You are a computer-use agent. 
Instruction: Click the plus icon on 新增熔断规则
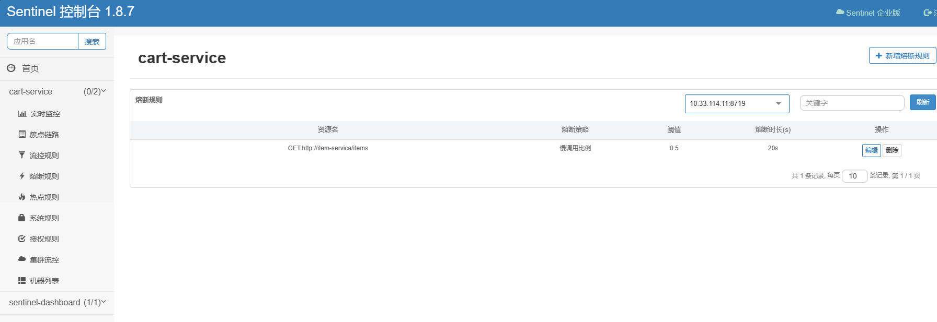[x=878, y=55]
